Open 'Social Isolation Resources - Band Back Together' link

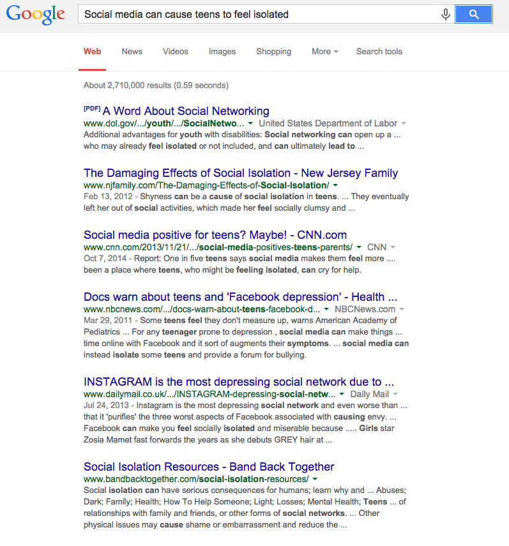(x=209, y=467)
